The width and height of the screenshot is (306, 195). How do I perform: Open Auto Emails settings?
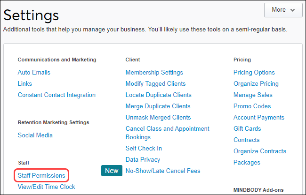tap(34, 73)
